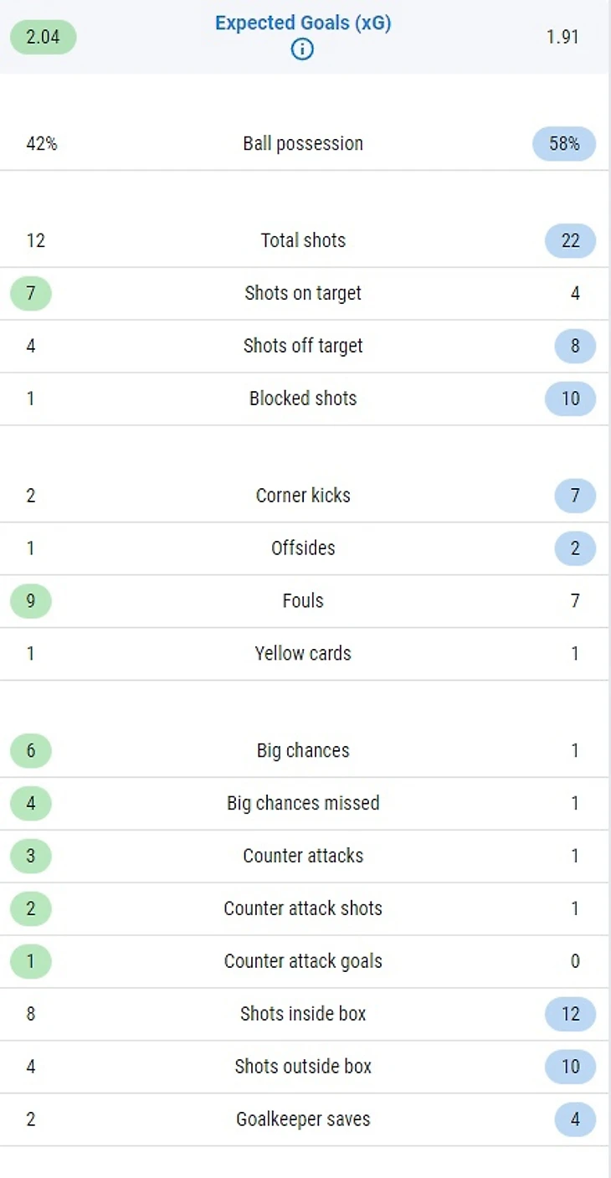Click the 22 Total shots badge
The width and height of the screenshot is (611, 1178).
(570, 241)
